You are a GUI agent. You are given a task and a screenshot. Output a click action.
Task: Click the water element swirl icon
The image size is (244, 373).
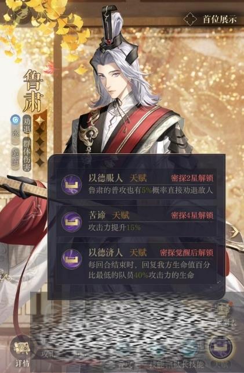coord(16,121)
